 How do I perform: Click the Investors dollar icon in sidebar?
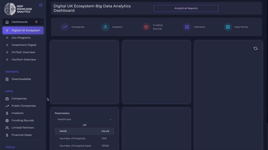[x=7, y=113]
